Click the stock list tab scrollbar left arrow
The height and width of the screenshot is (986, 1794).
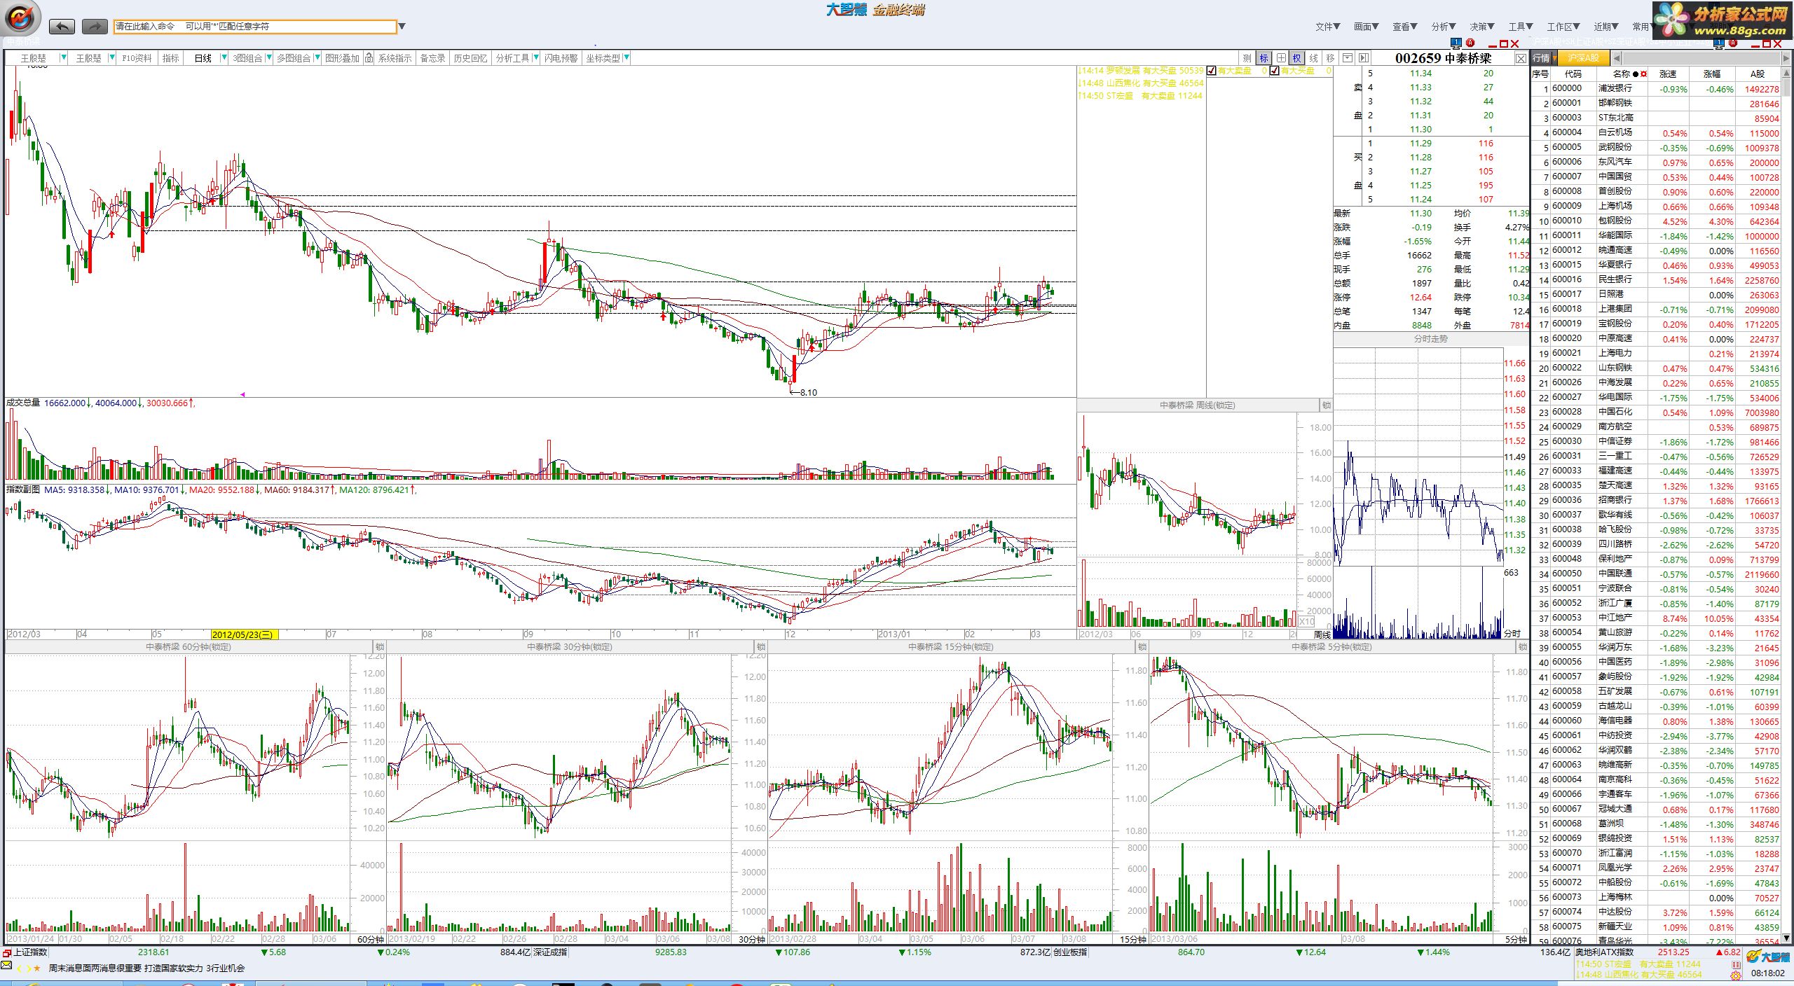(1617, 58)
